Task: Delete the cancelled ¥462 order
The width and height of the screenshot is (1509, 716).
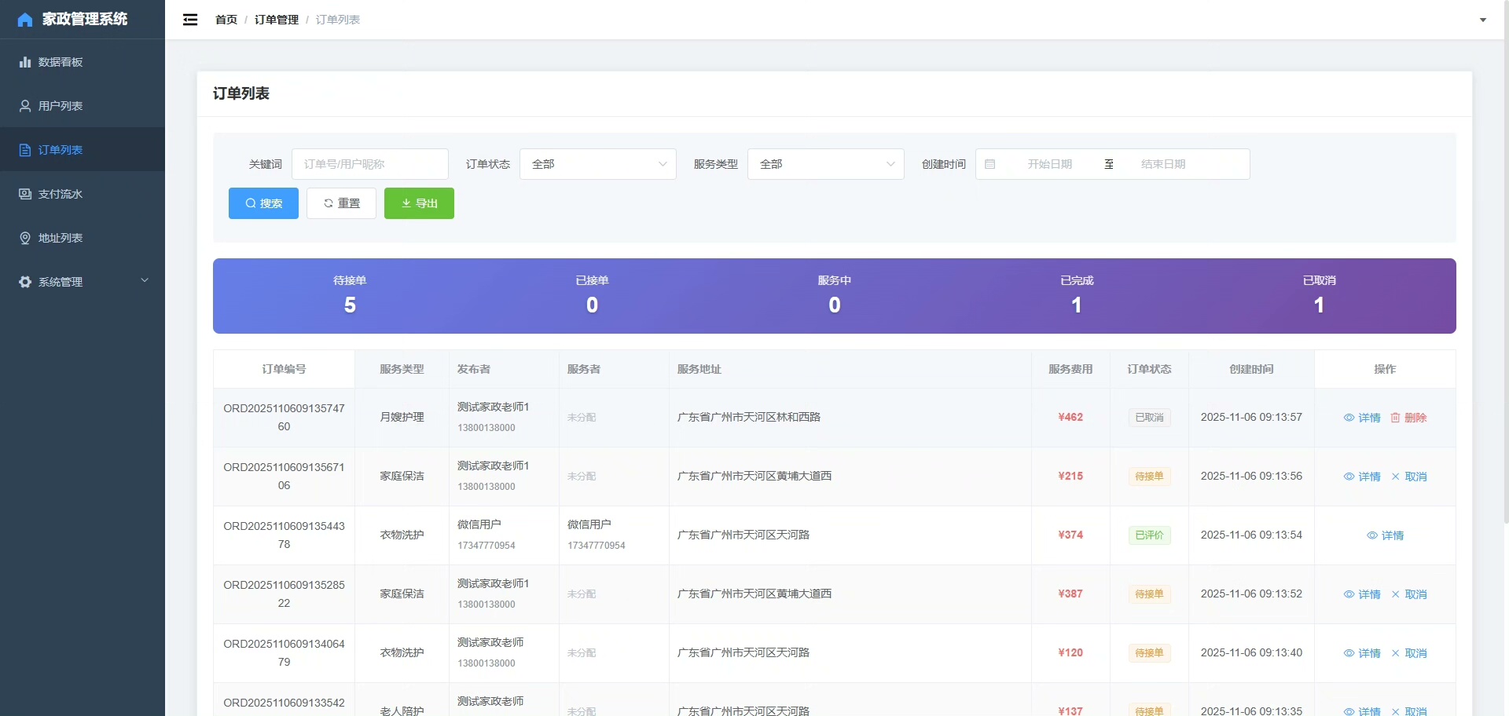Action: [1408, 418]
